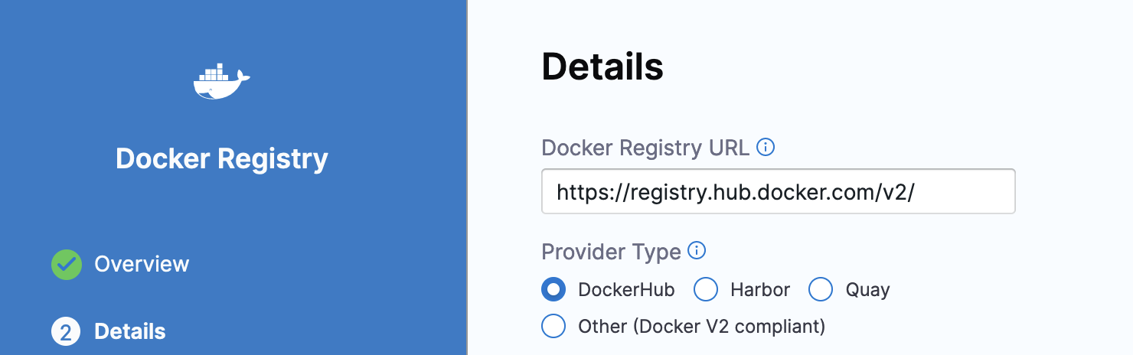This screenshot has width=1133, height=355.
Task: Click the Other (Docker V2 compliant) label text
Action: tap(701, 327)
